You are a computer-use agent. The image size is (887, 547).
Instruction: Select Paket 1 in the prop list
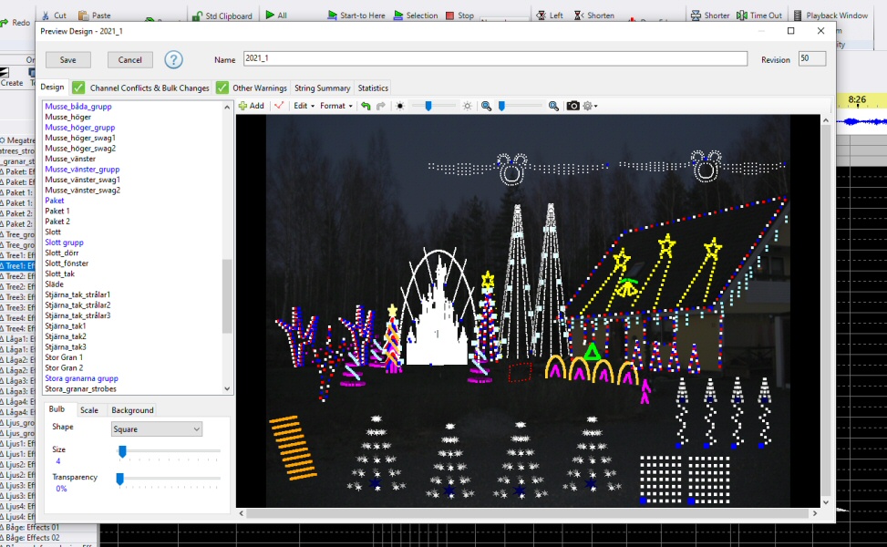click(57, 211)
